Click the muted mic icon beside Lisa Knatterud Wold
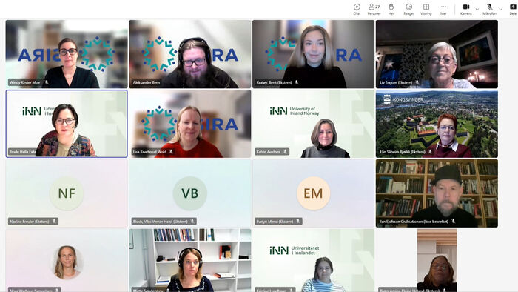 (171, 151)
